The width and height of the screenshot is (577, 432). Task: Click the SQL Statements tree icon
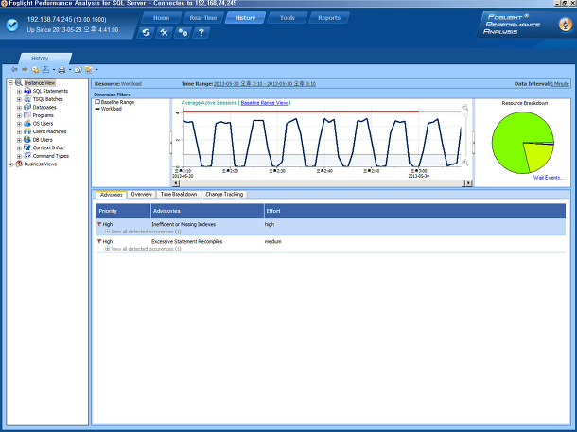point(27,91)
